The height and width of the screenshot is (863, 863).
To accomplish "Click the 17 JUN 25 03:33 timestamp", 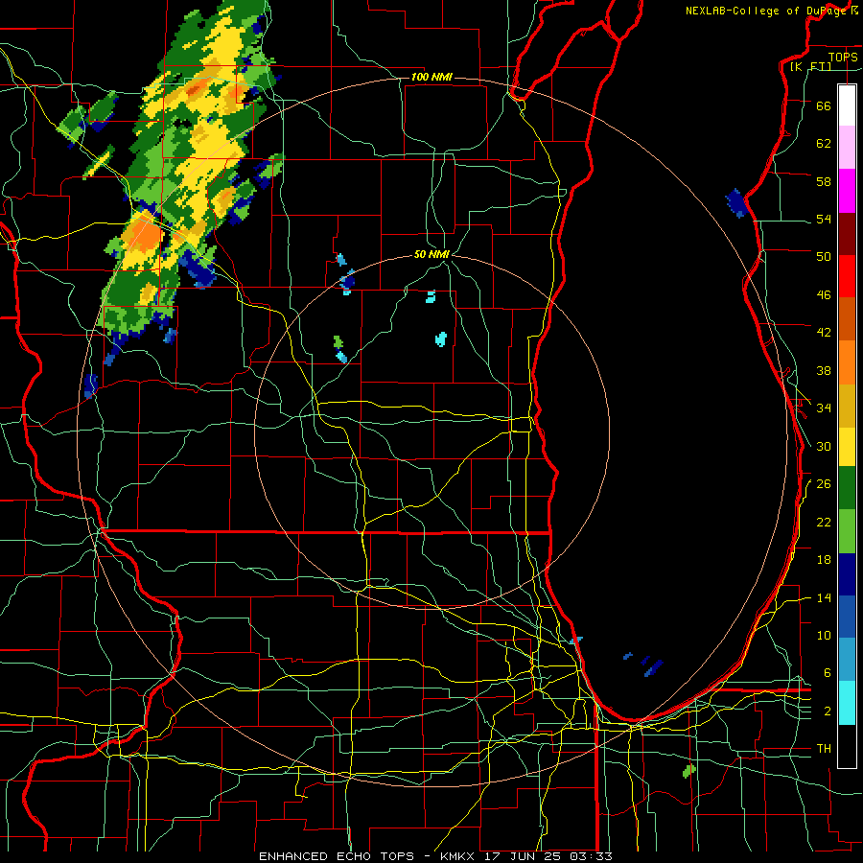I will tap(548, 856).
